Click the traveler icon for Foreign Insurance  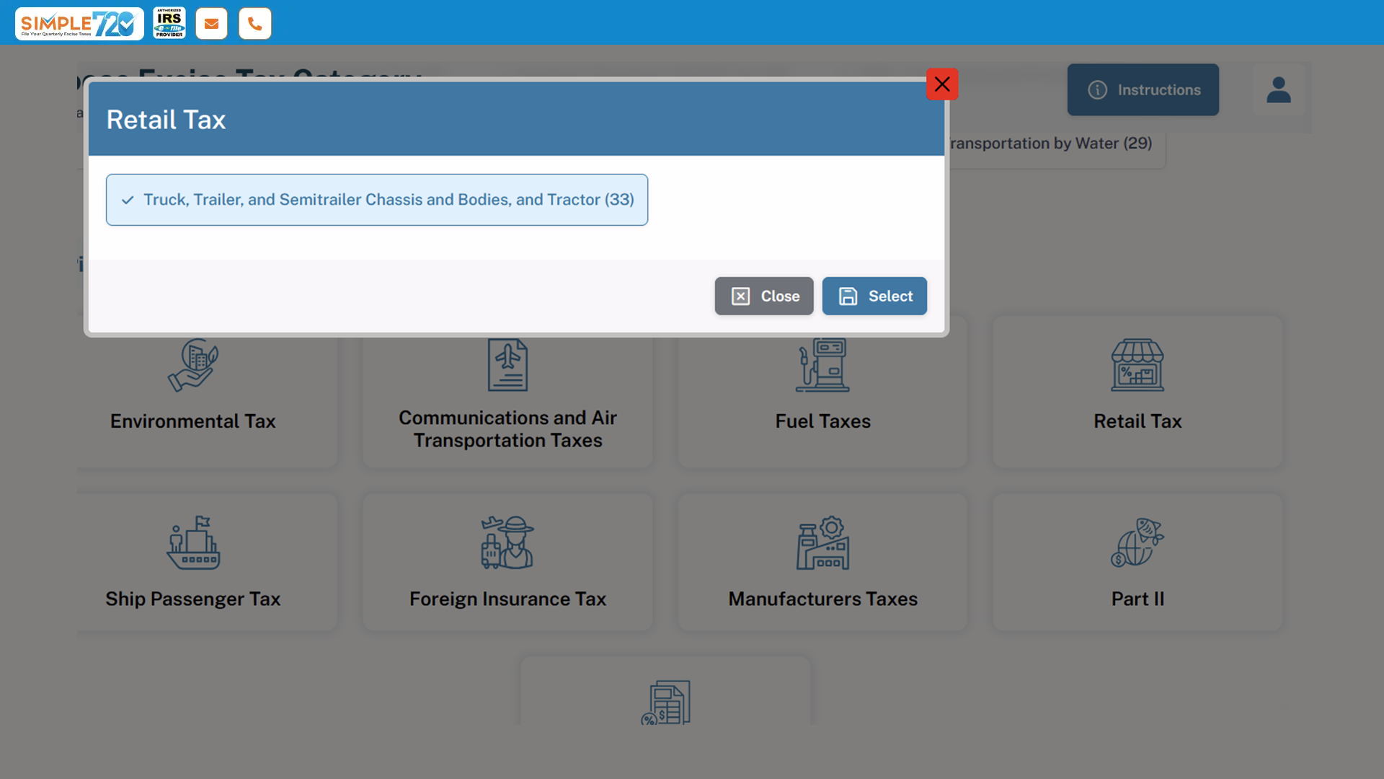point(507,542)
